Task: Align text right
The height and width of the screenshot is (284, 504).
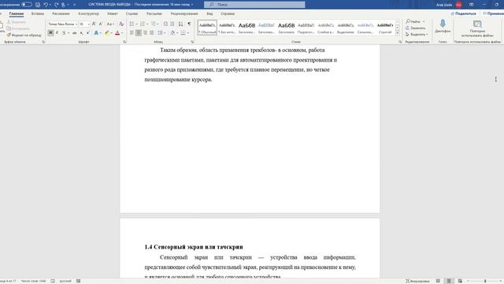Action: [x=145, y=33]
